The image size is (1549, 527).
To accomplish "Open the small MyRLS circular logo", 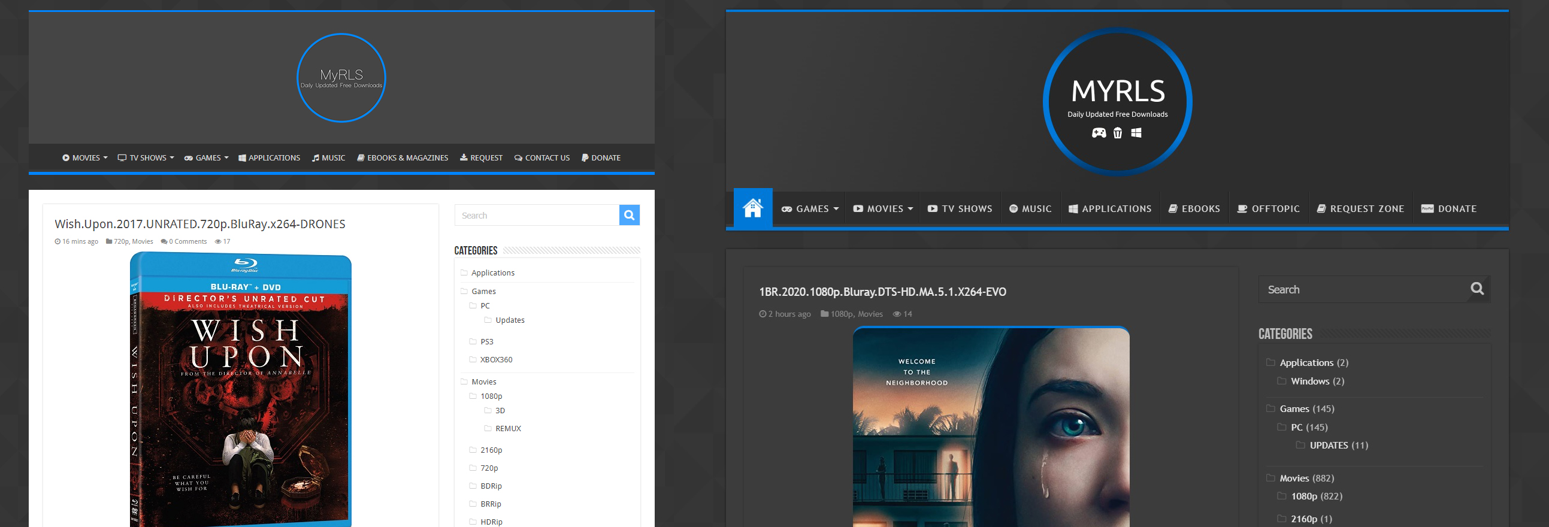I will point(341,78).
